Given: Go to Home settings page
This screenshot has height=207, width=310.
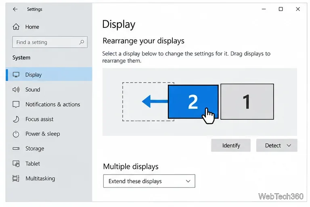Looking at the screenshot, I should click(32, 27).
